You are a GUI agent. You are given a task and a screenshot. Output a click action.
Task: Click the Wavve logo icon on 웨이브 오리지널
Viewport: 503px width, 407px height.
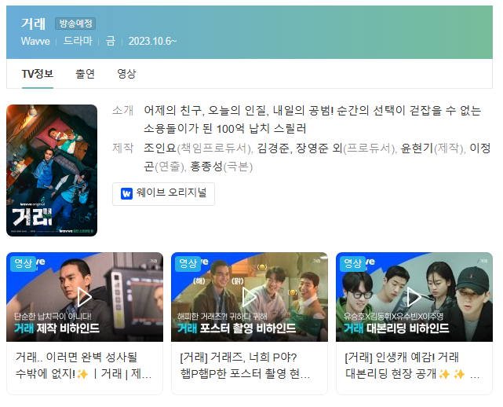pos(126,194)
